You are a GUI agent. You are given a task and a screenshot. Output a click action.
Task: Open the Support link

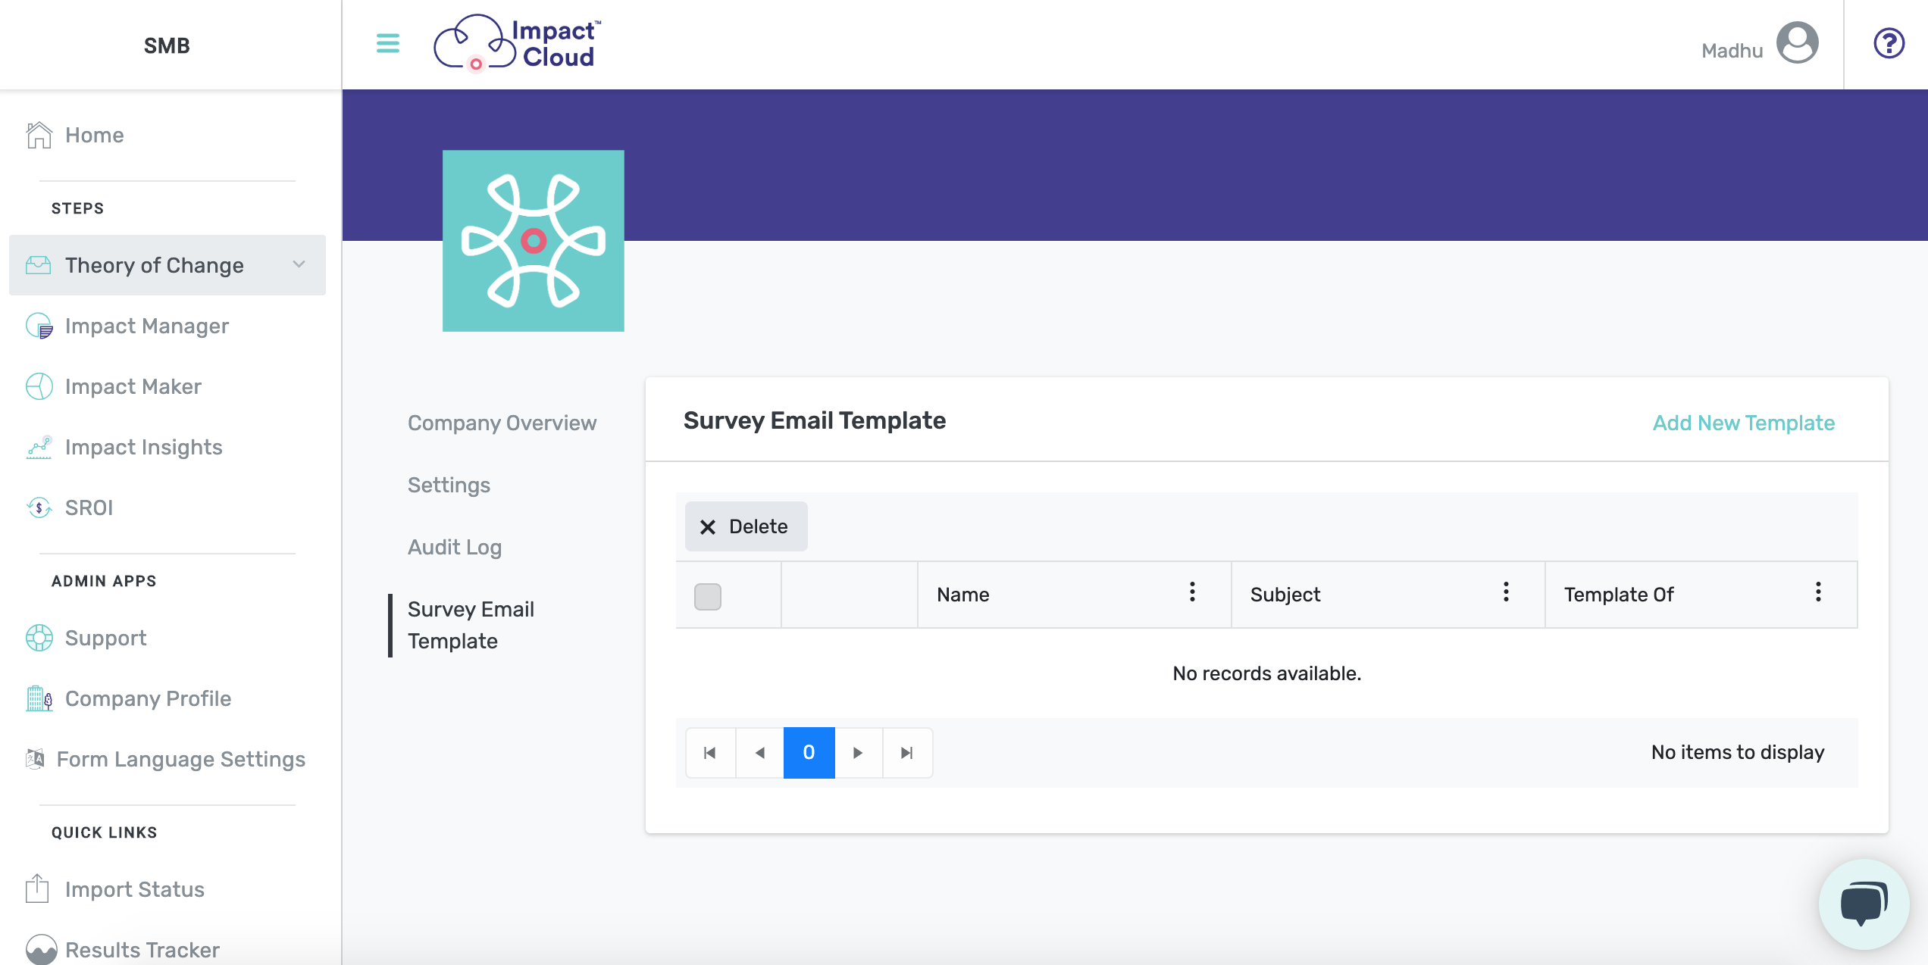click(x=106, y=638)
